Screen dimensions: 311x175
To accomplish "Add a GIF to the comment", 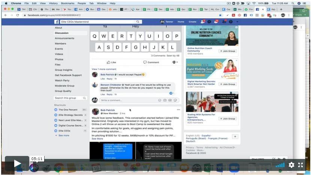I will (x=170, y=100).
